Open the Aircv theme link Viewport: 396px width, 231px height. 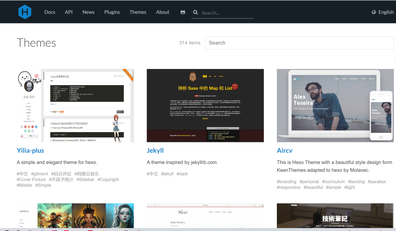click(x=285, y=150)
